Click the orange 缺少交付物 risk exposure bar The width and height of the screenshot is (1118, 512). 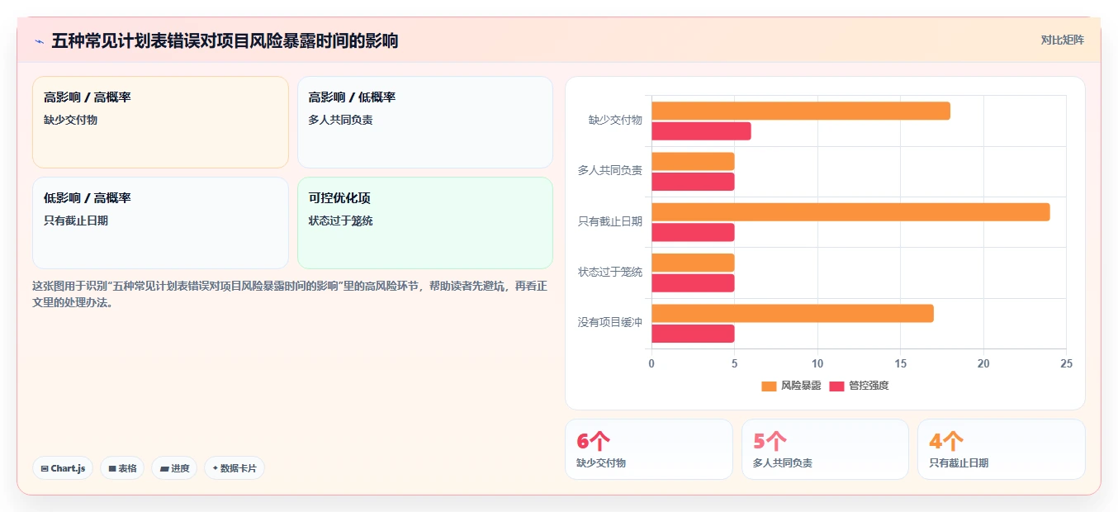(x=801, y=111)
